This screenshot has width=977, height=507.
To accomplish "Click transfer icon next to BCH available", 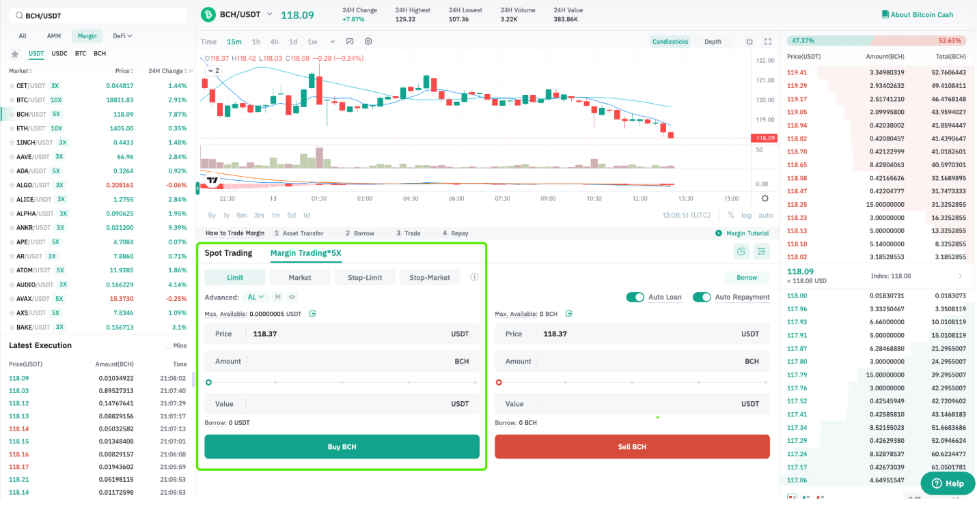I will [x=568, y=314].
